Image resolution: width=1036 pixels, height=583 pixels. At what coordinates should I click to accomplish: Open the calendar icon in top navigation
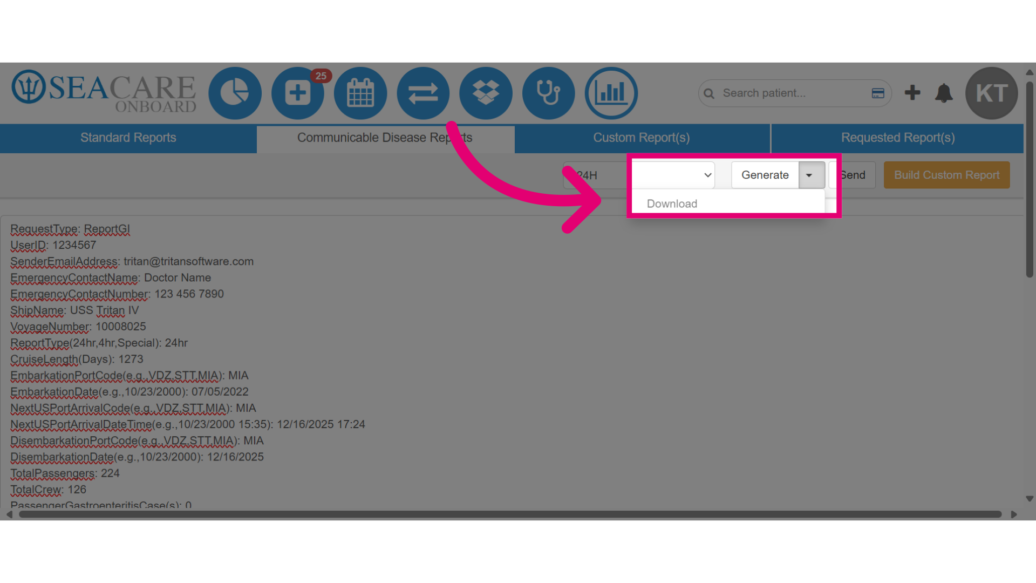[x=360, y=93]
